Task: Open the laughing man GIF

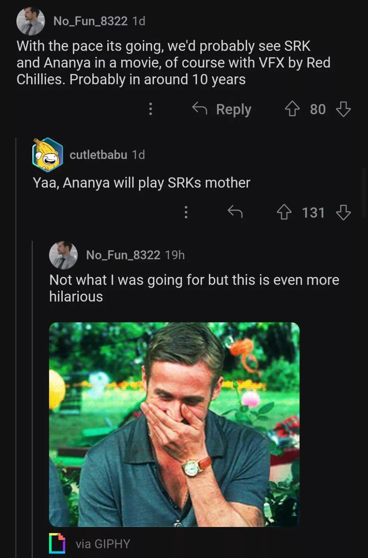Action: click(x=174, y=424)
